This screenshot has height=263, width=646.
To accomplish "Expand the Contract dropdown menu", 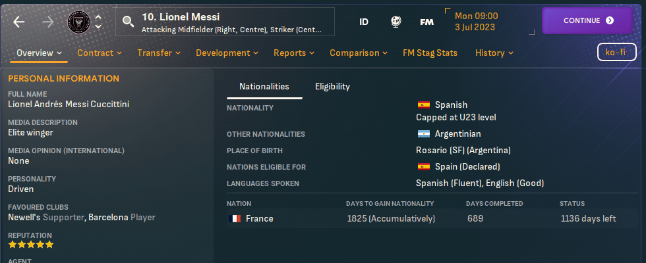I will [100, 53].
